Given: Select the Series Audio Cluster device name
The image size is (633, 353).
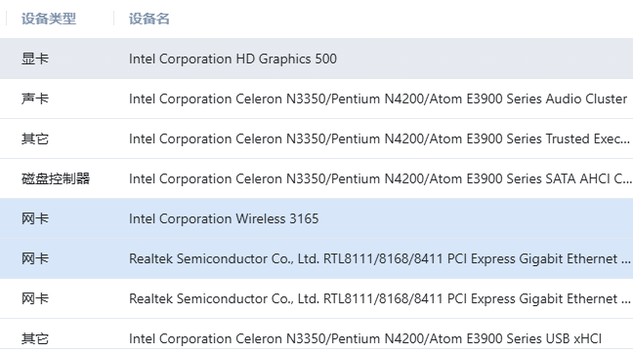Looking at the screenshot, I should (x=378, y=98).
